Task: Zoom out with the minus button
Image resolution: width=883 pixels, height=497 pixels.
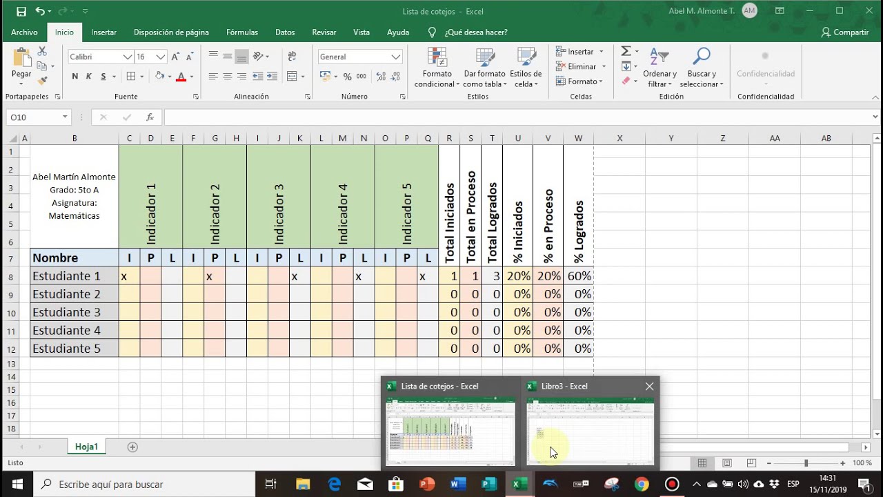Action: tap(768, 463)
